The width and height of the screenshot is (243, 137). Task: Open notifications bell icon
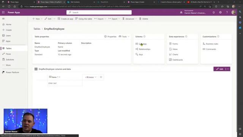214,13
